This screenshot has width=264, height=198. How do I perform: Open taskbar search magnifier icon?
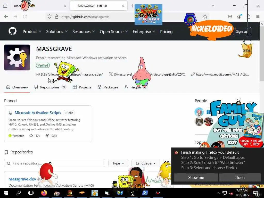19,193
